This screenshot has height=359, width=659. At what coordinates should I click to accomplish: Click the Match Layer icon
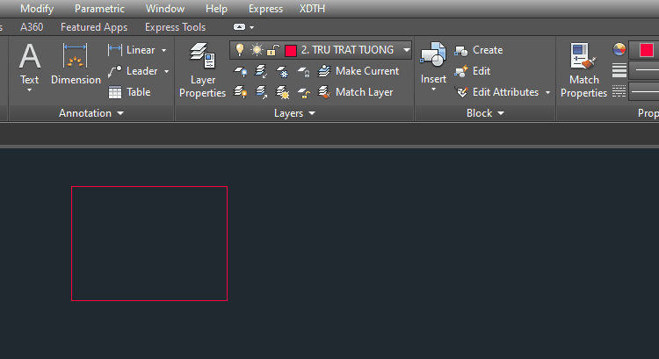click(x=324, y=92)
